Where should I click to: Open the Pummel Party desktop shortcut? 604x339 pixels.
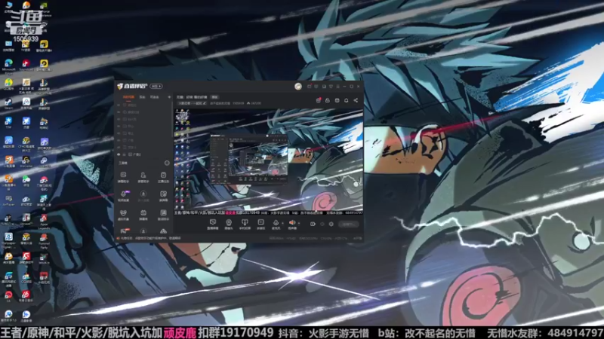click(44, 241)
